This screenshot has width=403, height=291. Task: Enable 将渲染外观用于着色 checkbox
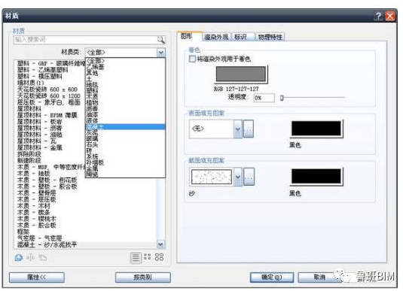click(x=192, y=59)
